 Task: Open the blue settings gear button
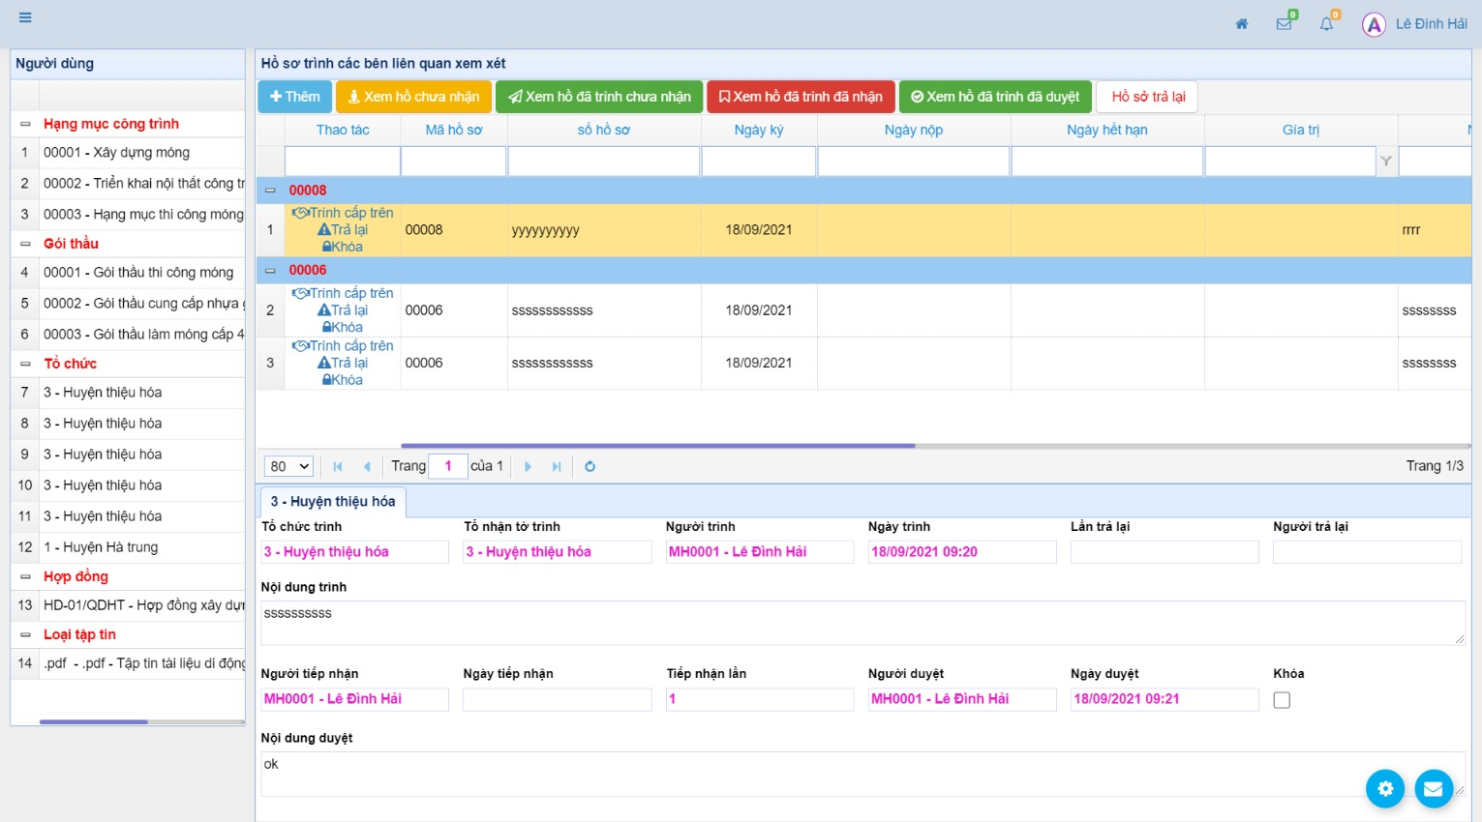click(x=1384, y=788)
